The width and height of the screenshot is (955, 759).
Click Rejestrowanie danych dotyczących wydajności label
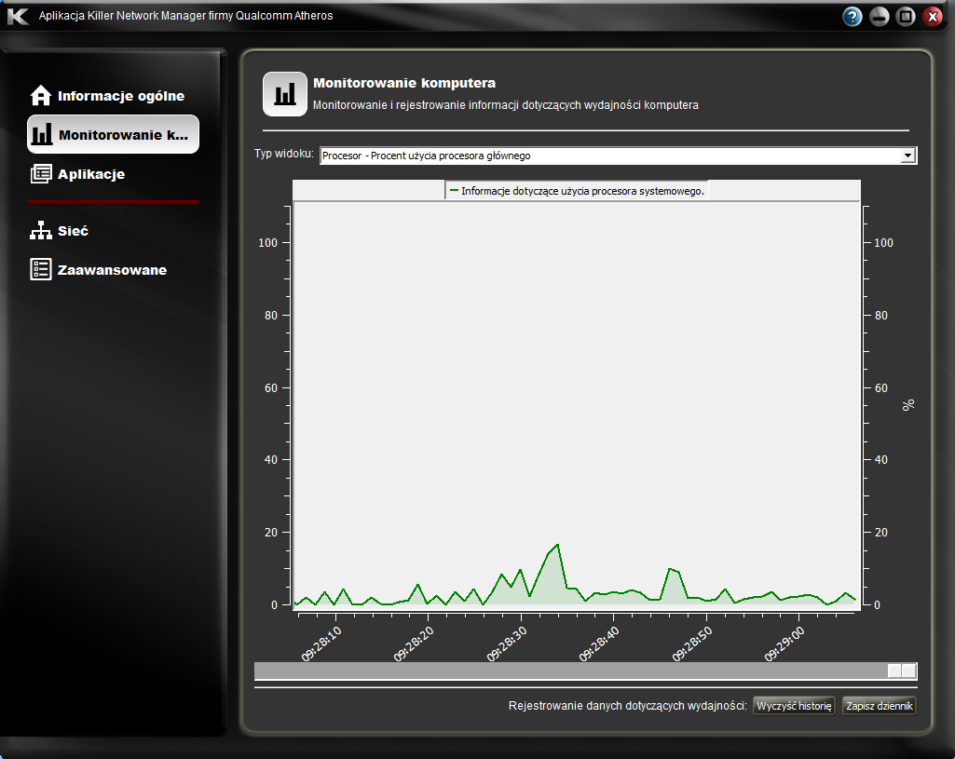click(627, 705)
